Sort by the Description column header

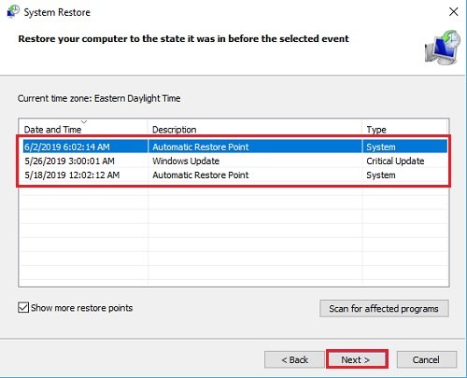(x=175, y=130)
